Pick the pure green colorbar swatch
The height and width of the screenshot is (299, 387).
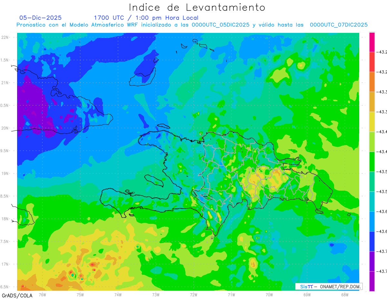click(x=372, y=162)
